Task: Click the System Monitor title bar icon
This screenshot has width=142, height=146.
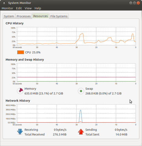Action: tap(4, 3)
